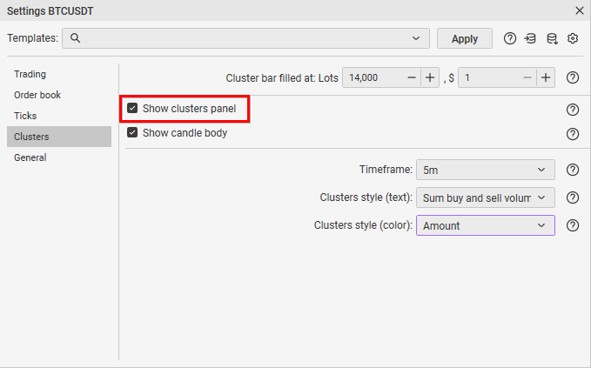Screen dimensions: 591x368
Task: Increase dollar value with plus button
Action: (546, 77)
